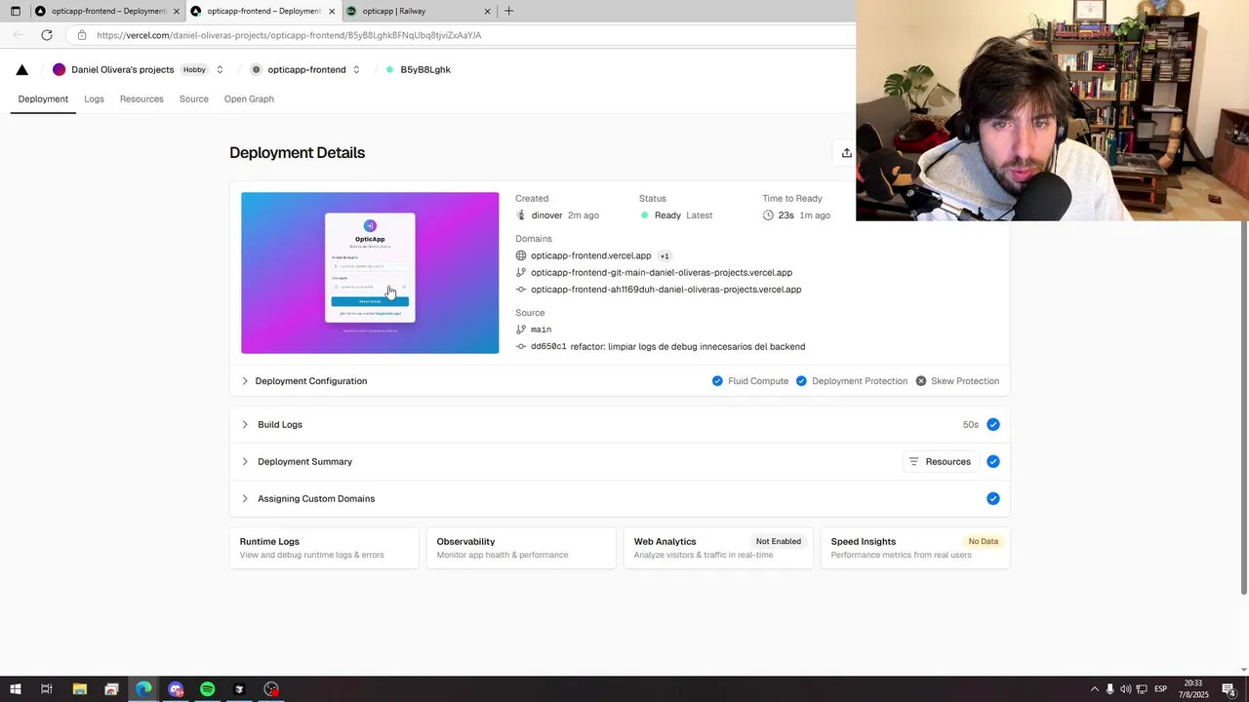Click the Deployment Protection check indicator
The width and height of the screenshot is (1249, 702).
coord(801,381)
